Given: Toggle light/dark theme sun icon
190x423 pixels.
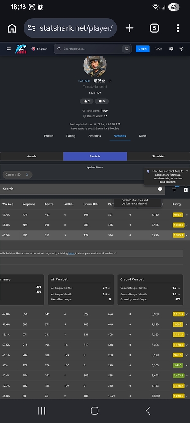Looking at the screenshot, I should [182, 49].
